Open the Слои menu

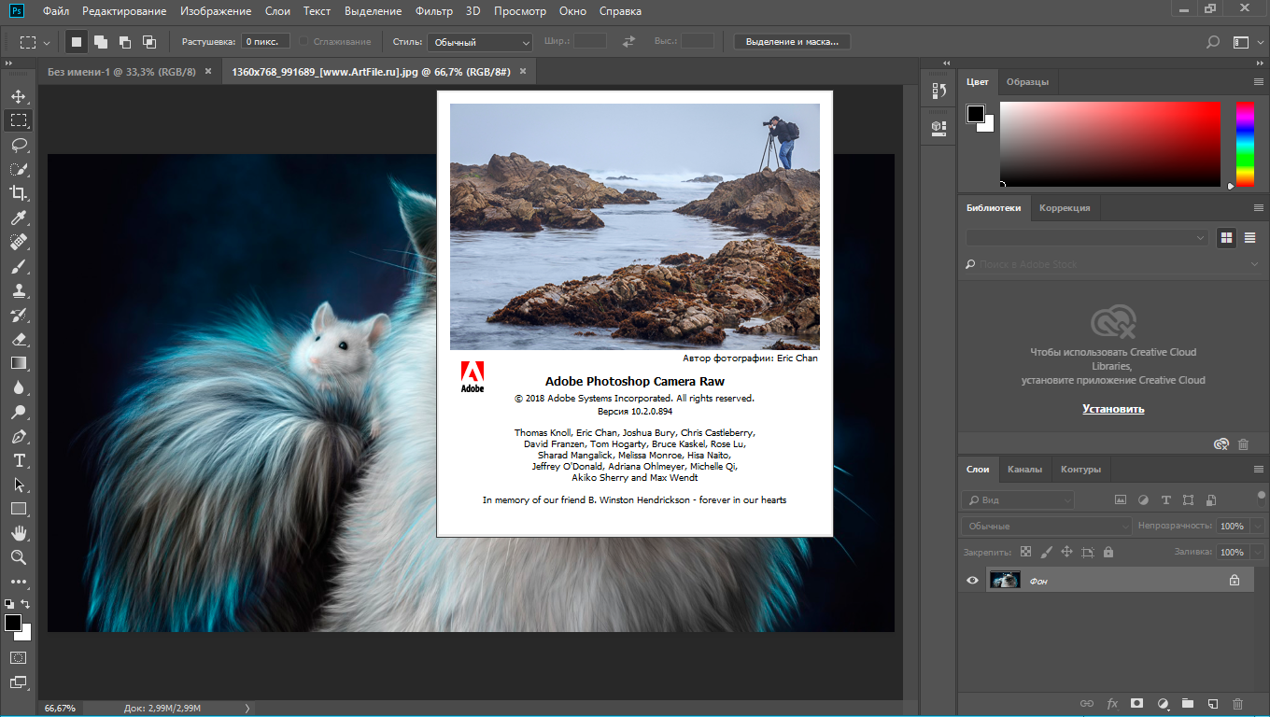tap(277, 11)
